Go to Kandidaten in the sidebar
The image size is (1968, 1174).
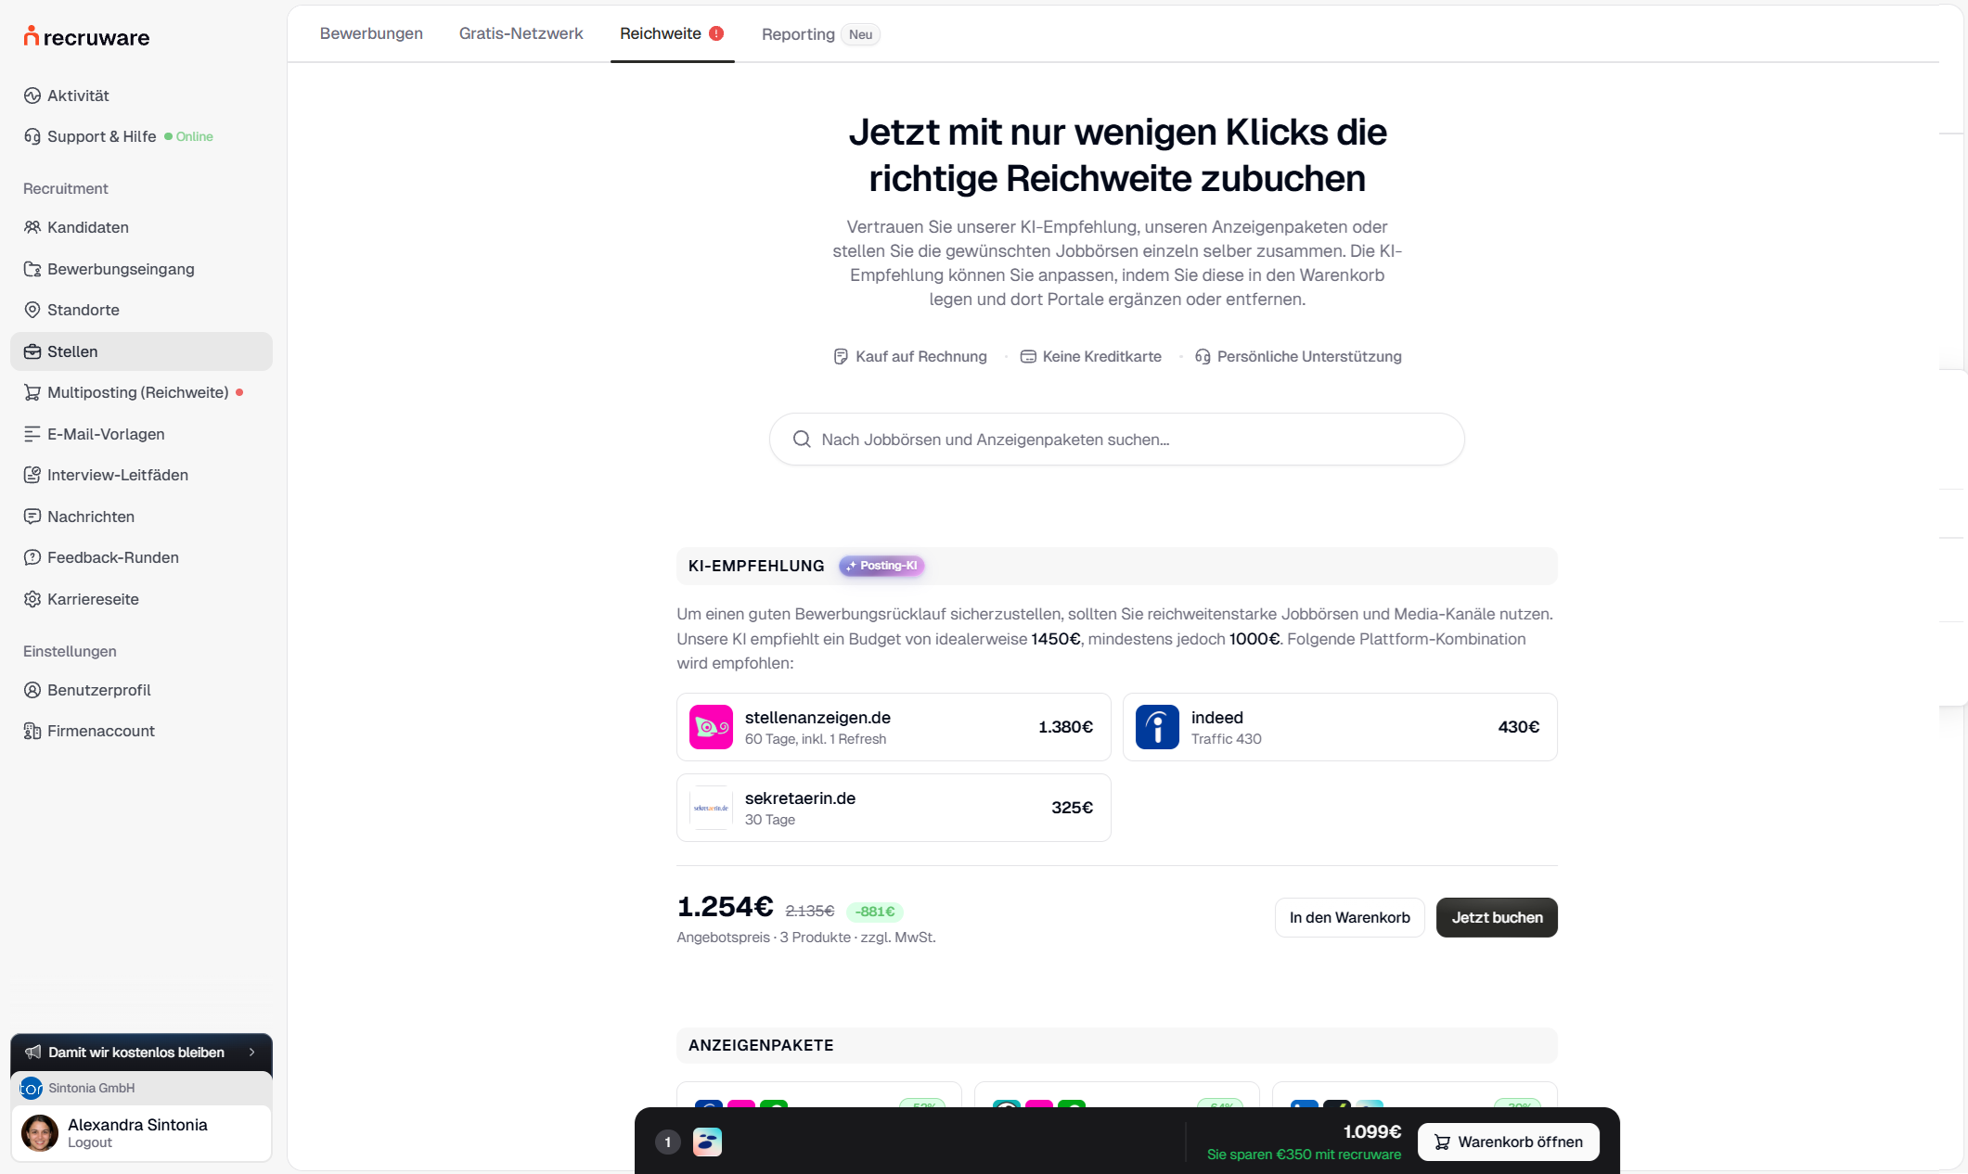click(88, 227)
